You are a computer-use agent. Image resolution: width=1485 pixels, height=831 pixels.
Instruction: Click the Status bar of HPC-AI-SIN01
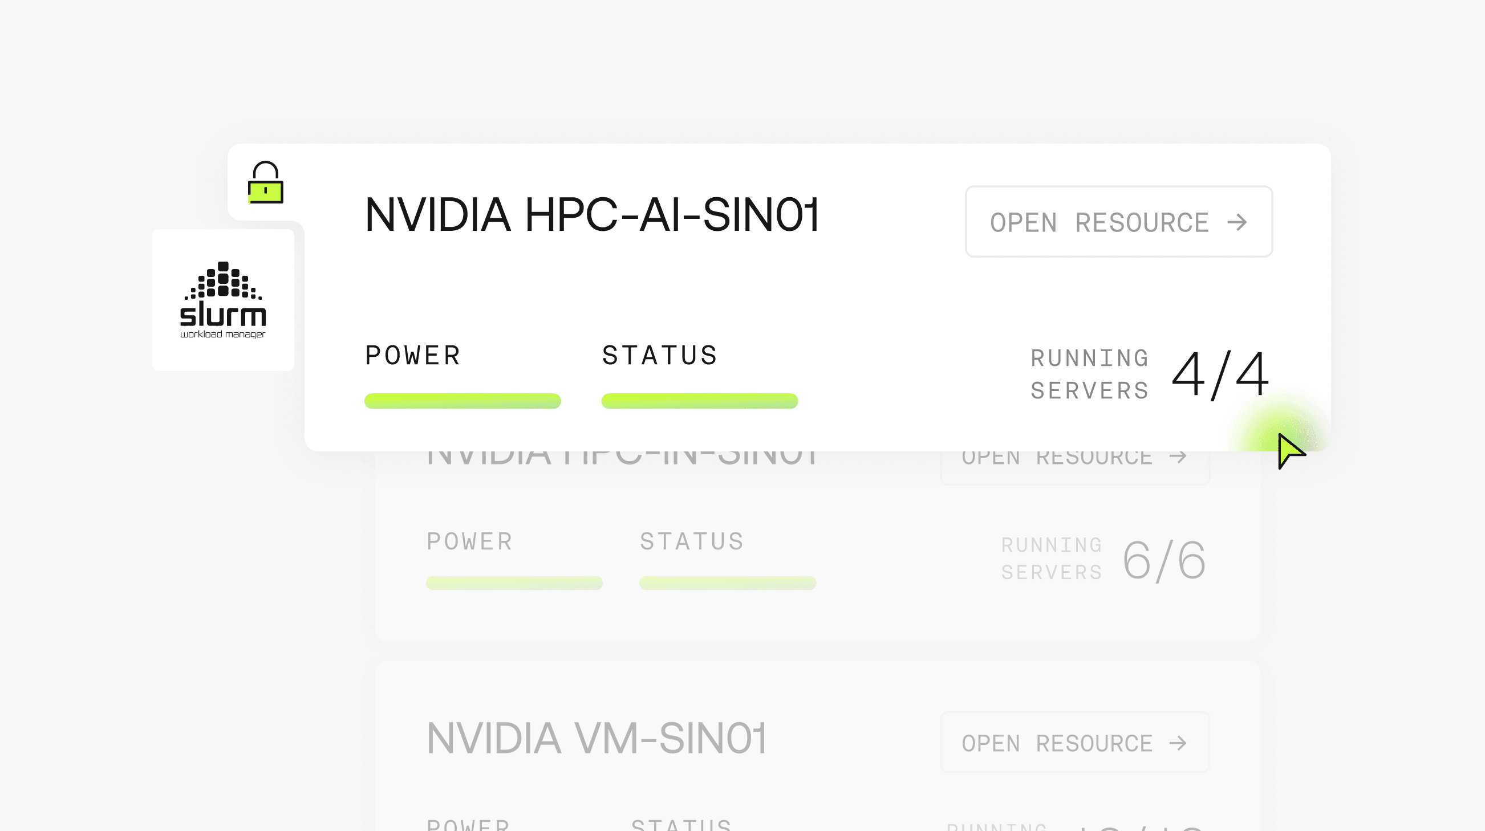click(x=699, y=401)
